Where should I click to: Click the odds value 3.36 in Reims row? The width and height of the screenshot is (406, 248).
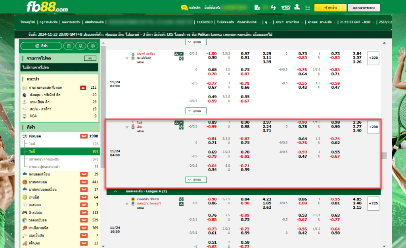click(x=357, y=122)
